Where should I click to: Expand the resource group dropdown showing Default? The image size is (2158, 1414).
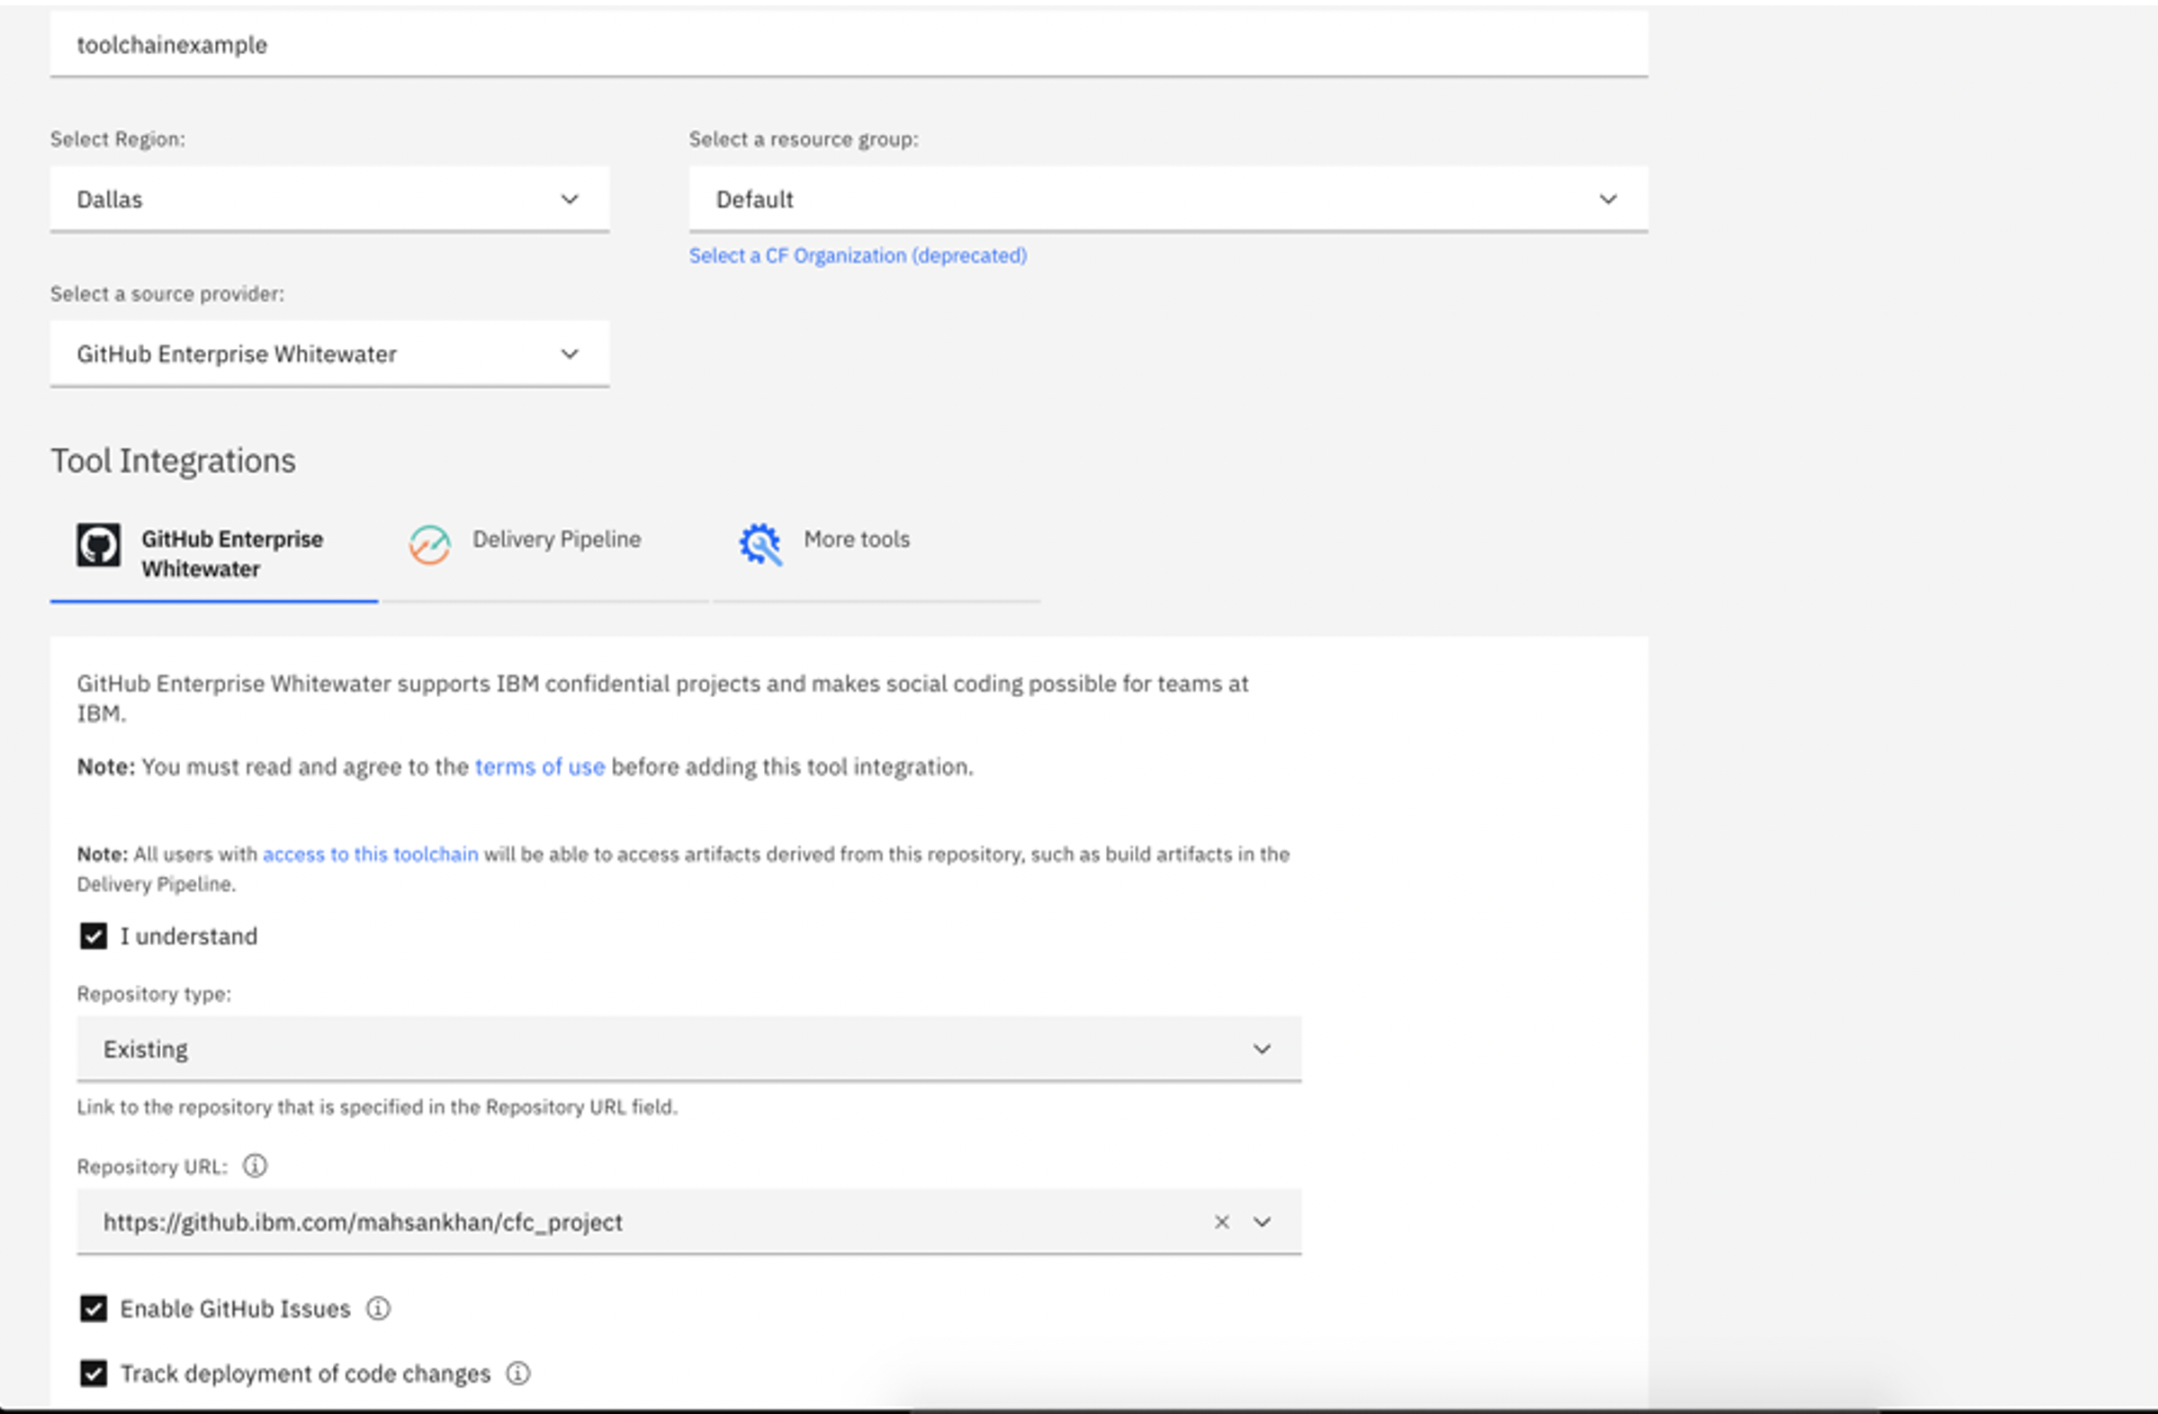[1167, 200]
